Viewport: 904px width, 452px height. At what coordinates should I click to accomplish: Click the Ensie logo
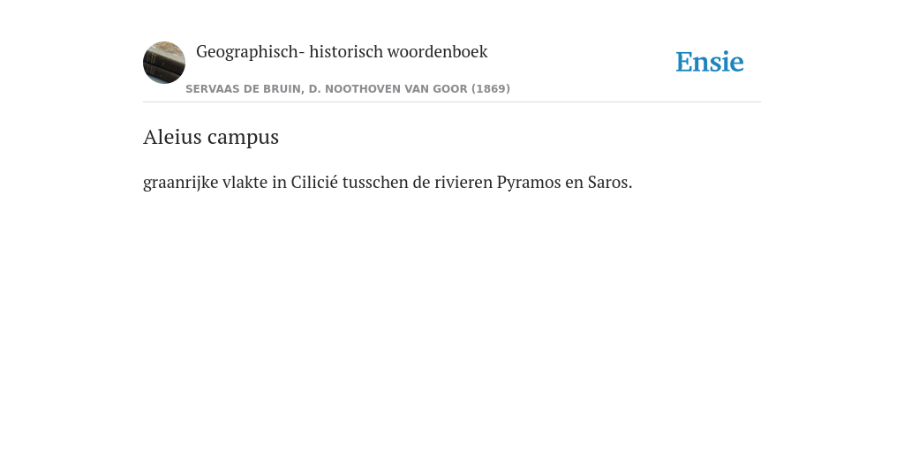tap(710, 62)
